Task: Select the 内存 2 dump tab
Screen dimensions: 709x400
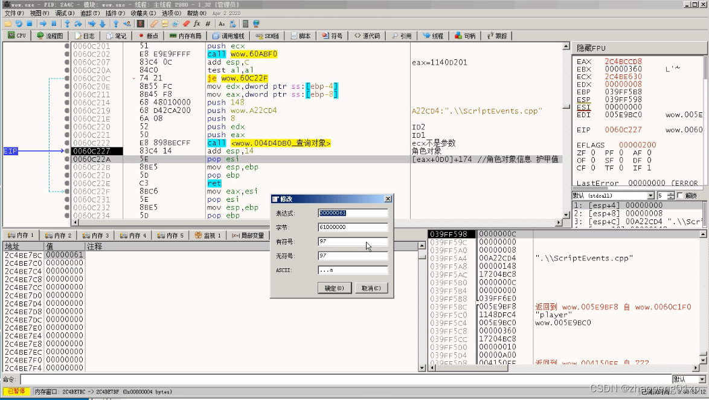Action: 59,235
